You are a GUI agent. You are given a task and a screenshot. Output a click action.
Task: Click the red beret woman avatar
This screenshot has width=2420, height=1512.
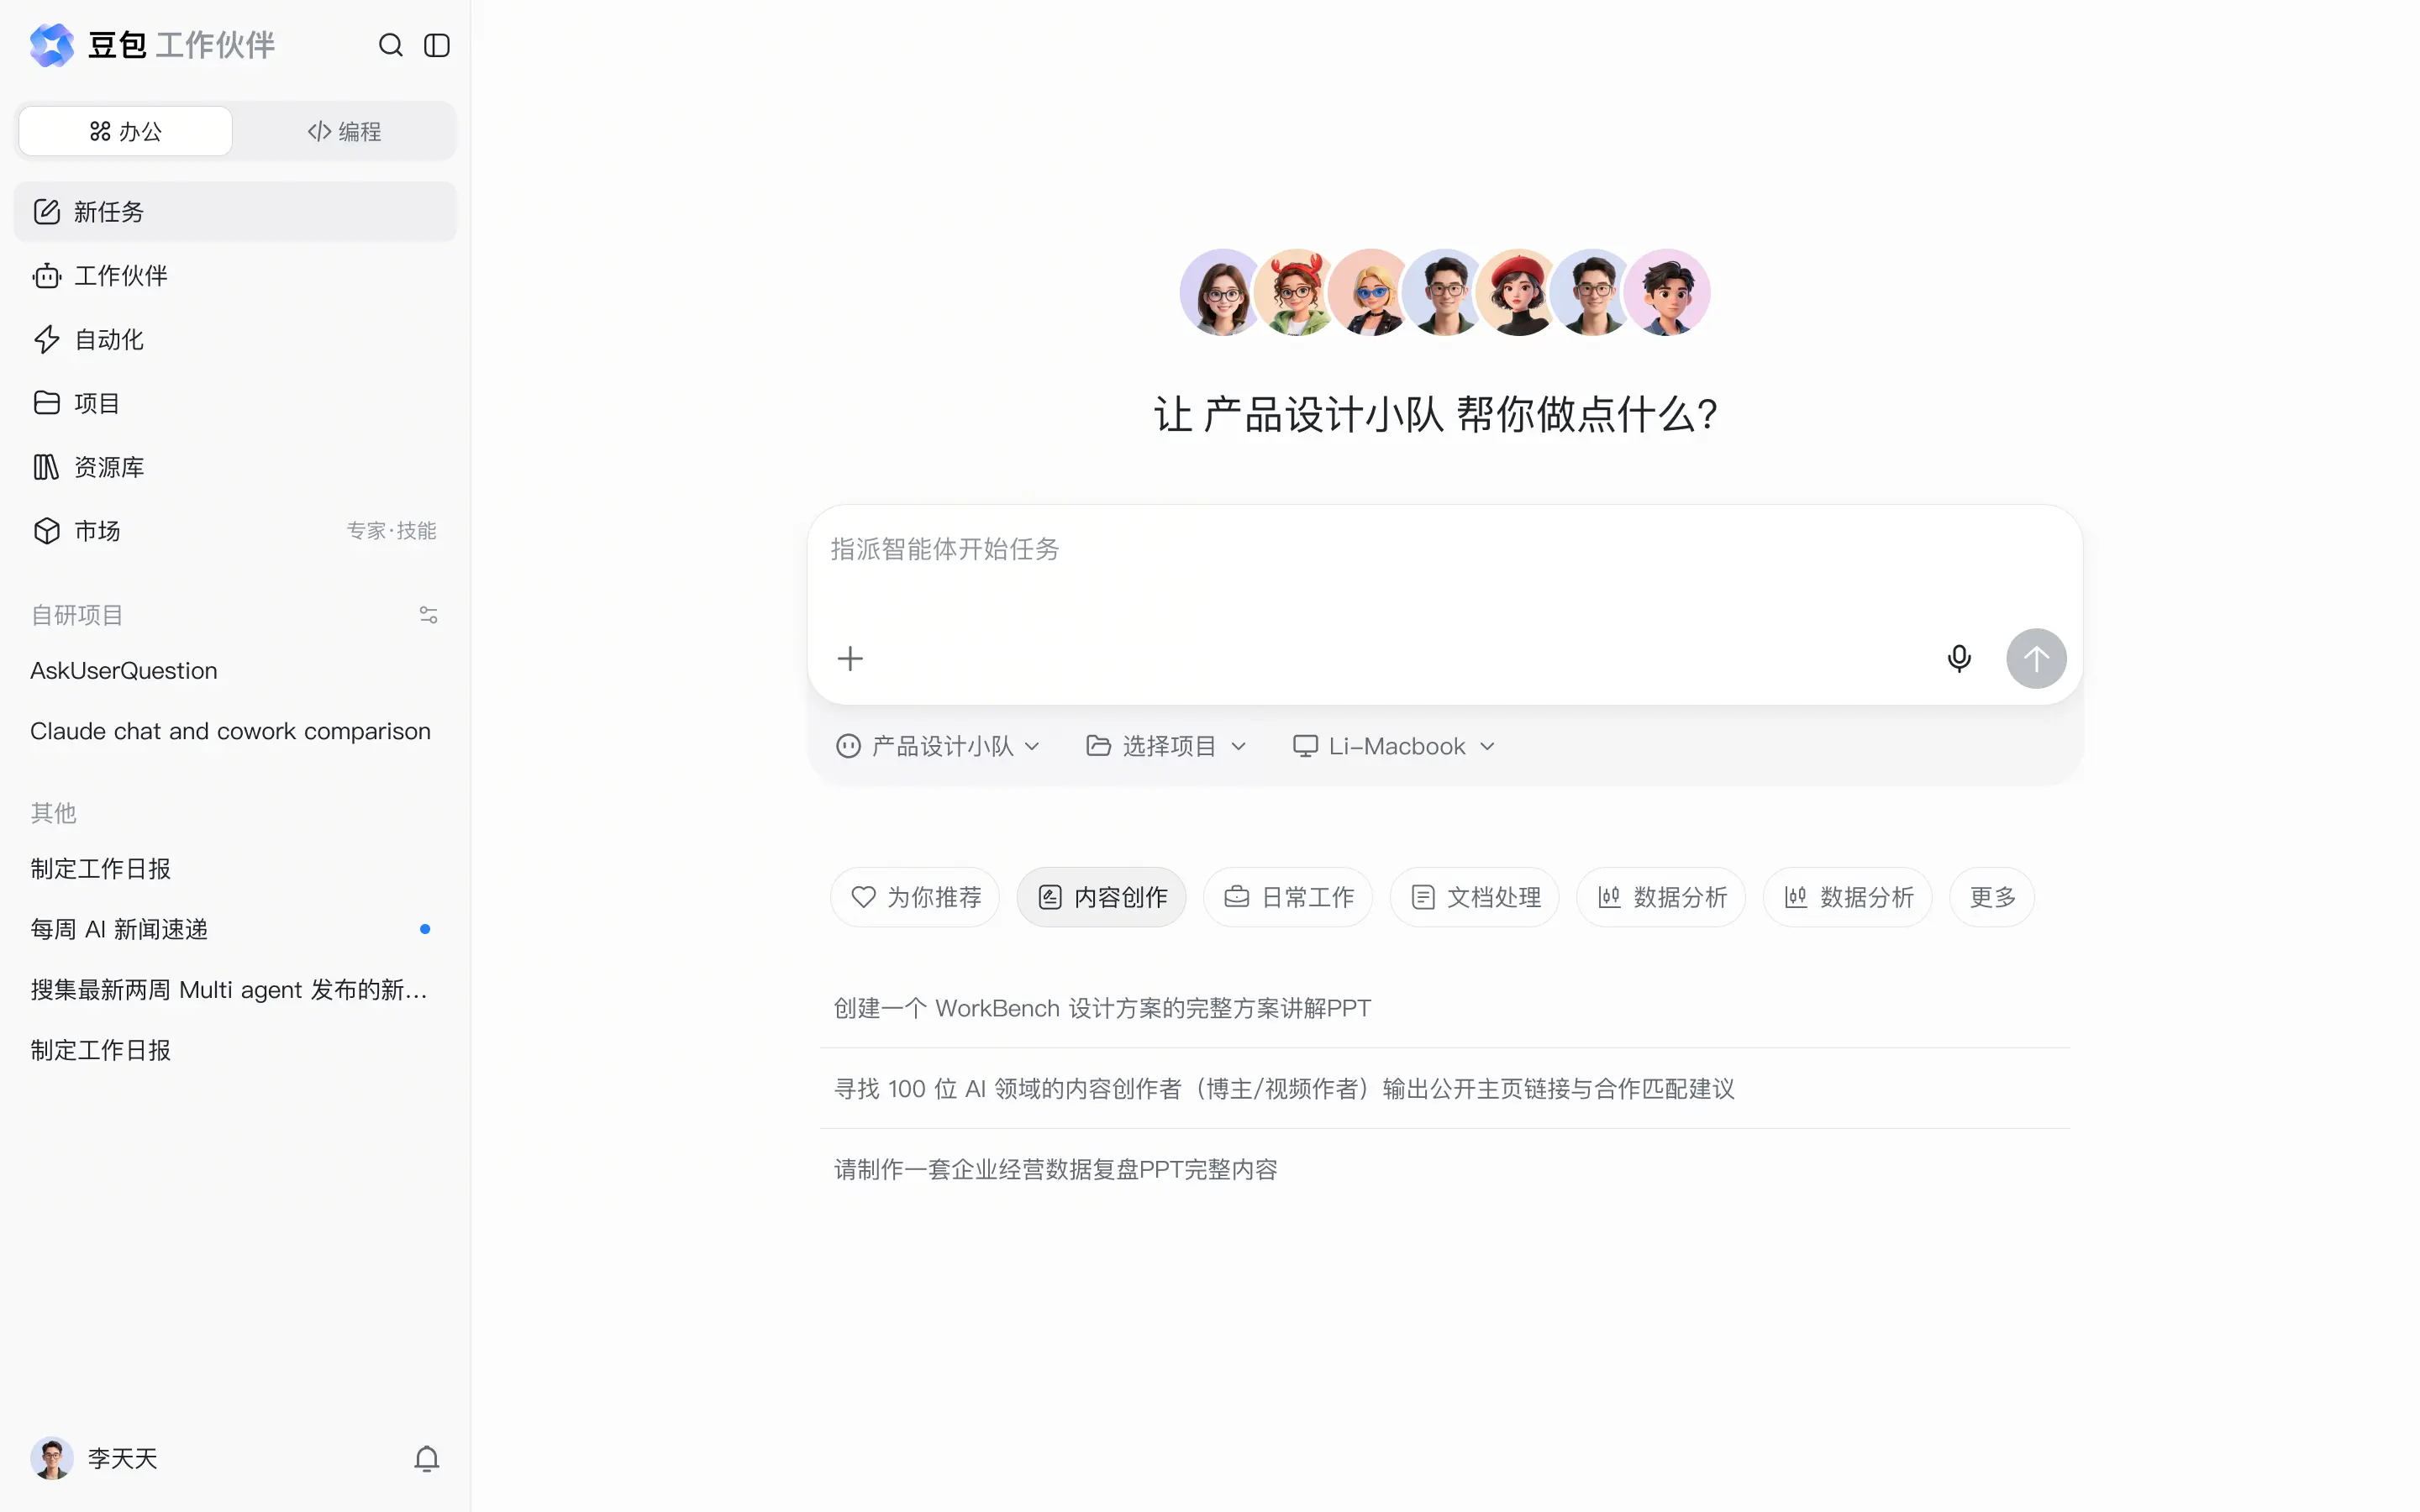(x=1518, y=292)
